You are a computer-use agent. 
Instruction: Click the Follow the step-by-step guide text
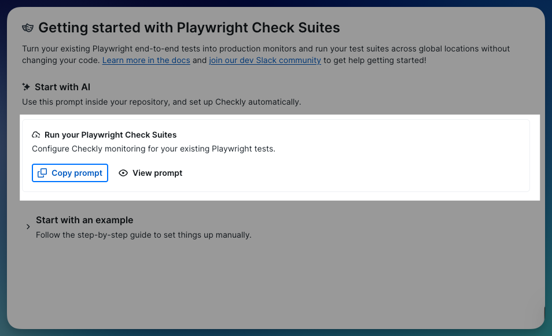pos(143,235)
